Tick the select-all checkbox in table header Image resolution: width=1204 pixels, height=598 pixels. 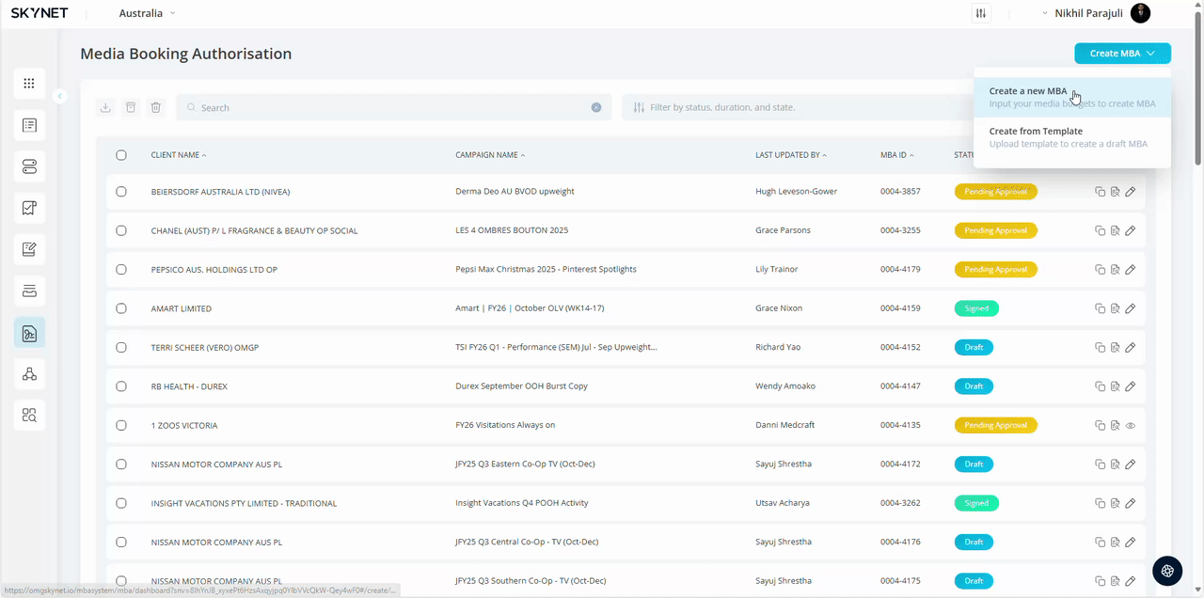click(121, 155)
